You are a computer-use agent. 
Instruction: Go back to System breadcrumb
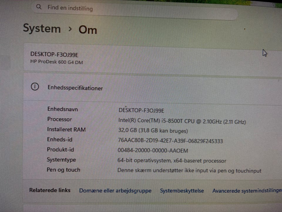[42, 29]
